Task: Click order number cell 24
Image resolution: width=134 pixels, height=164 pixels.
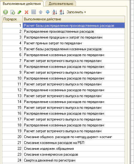Action: pyautogui.click(x=12, y=160)
